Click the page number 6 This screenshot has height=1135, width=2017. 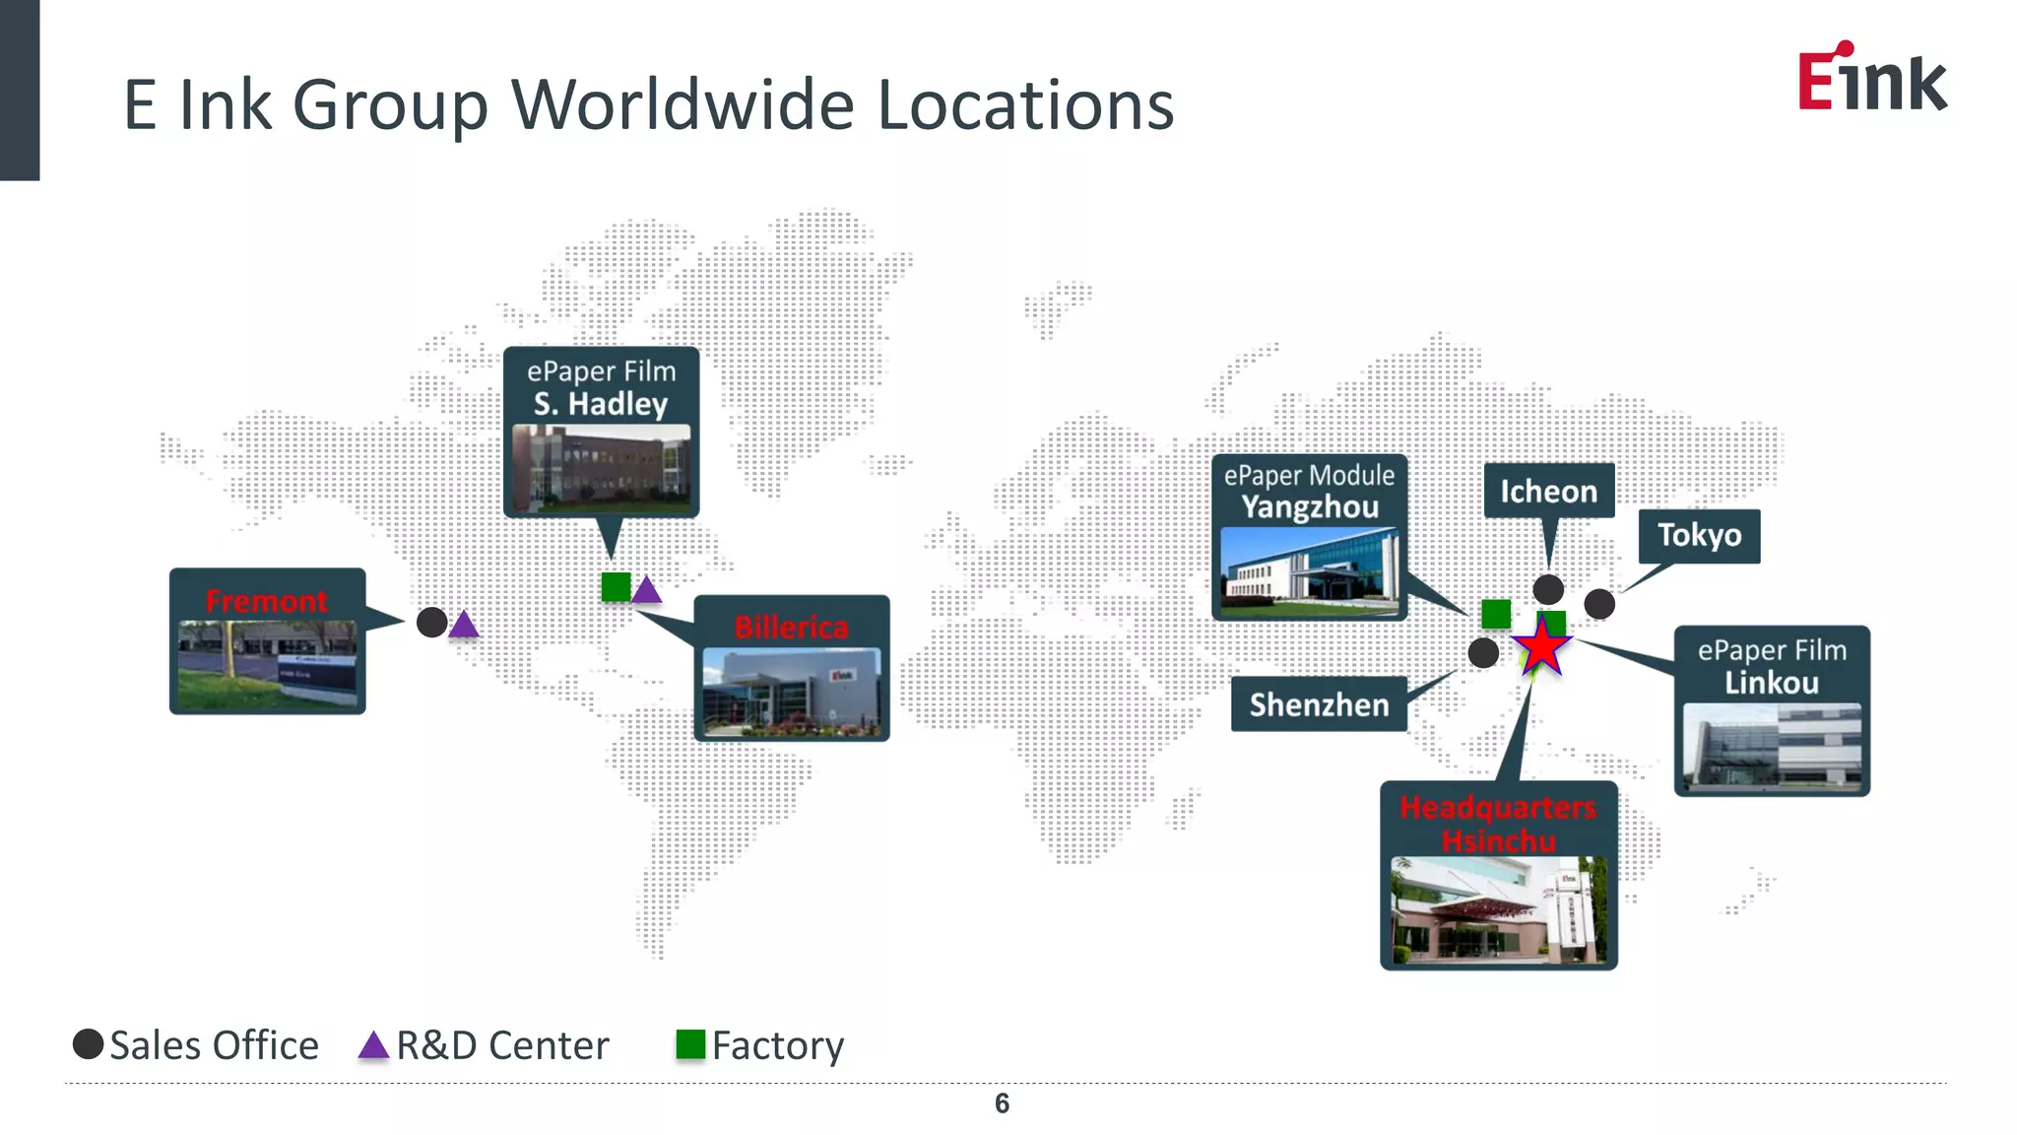click(x=1002, y=1103)
